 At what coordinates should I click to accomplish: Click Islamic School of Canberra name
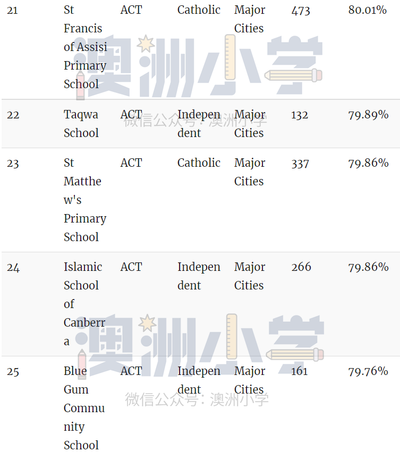pos(84,304)
